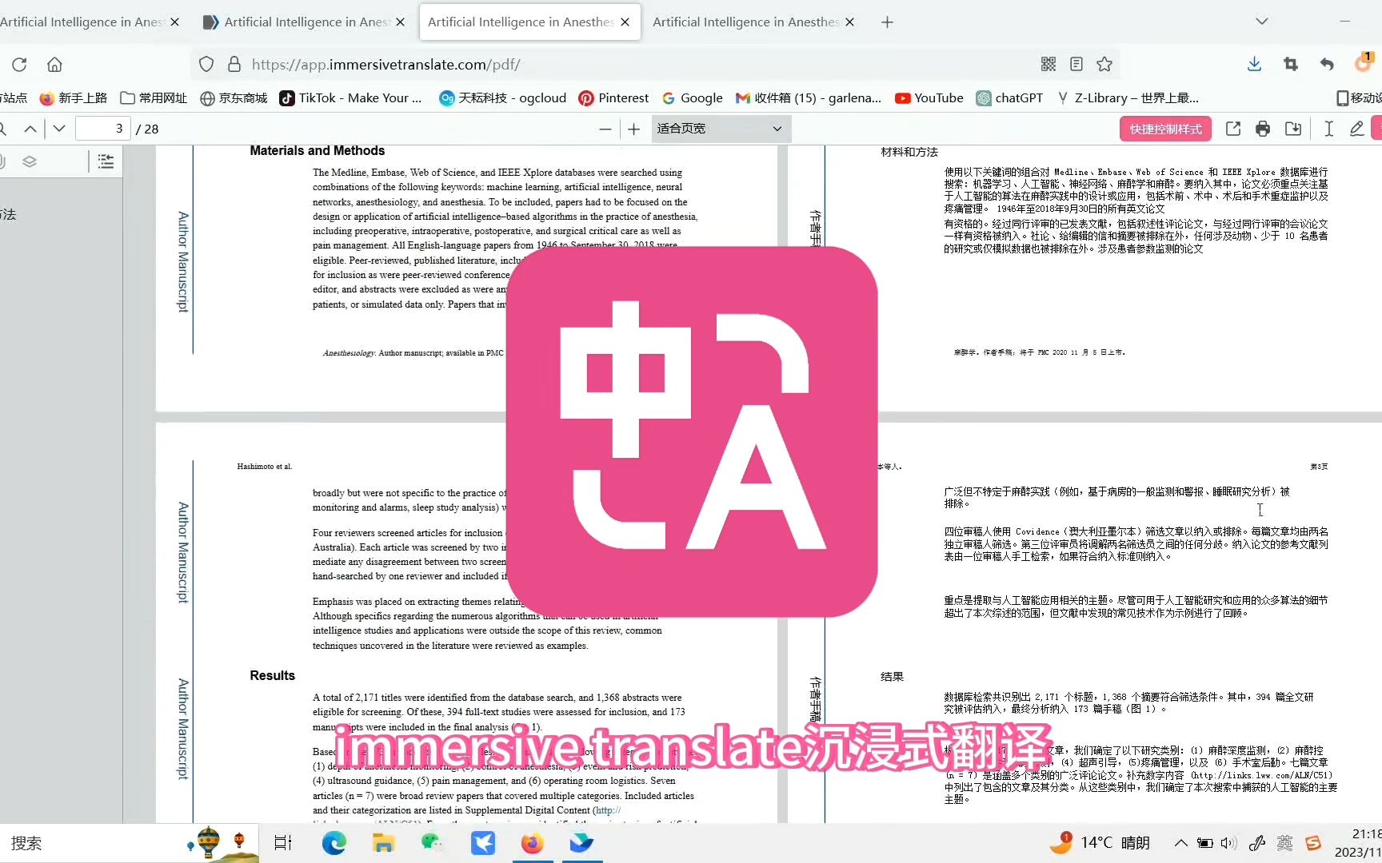Close the third Artificial Intelligence tab

[625, 22]
